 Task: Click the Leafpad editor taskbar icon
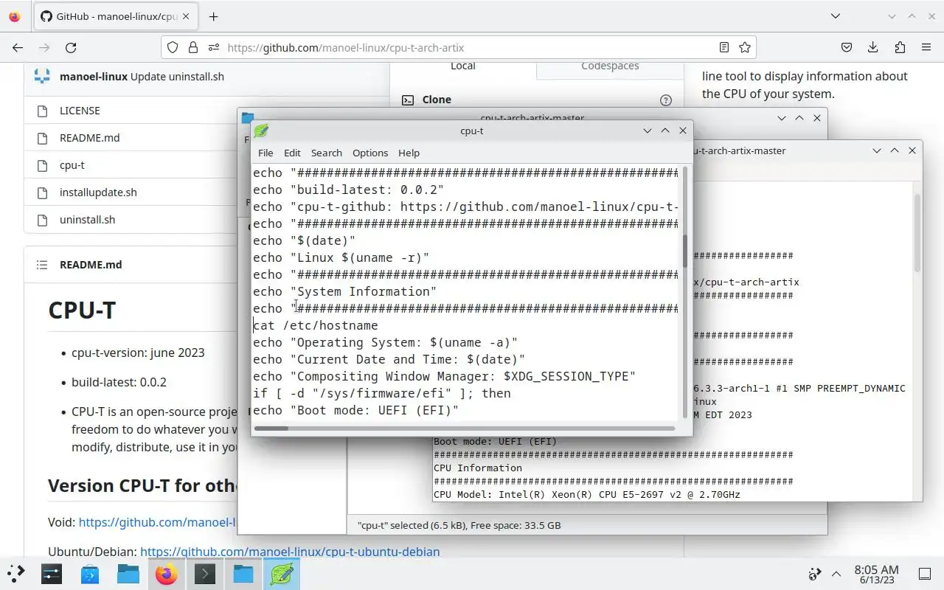pyautogui.click(x=282, y=574)
